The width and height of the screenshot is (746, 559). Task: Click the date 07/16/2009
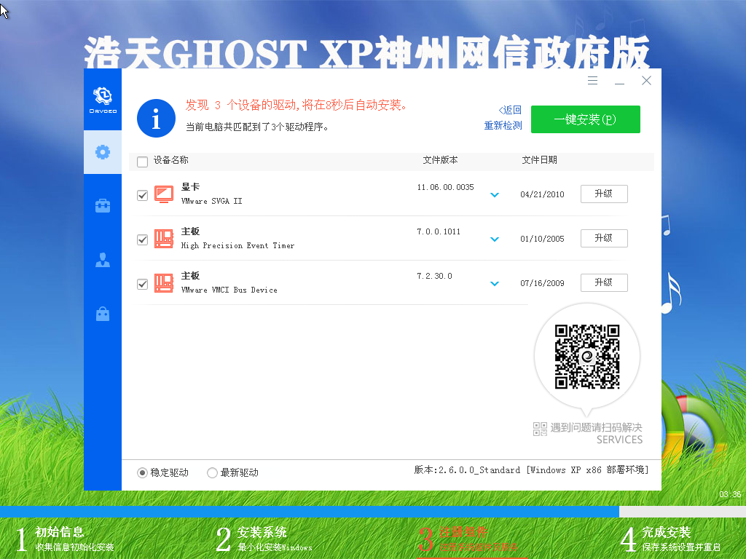coord(542,283)
